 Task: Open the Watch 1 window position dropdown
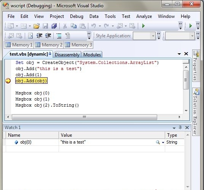[x=174, y=128]
